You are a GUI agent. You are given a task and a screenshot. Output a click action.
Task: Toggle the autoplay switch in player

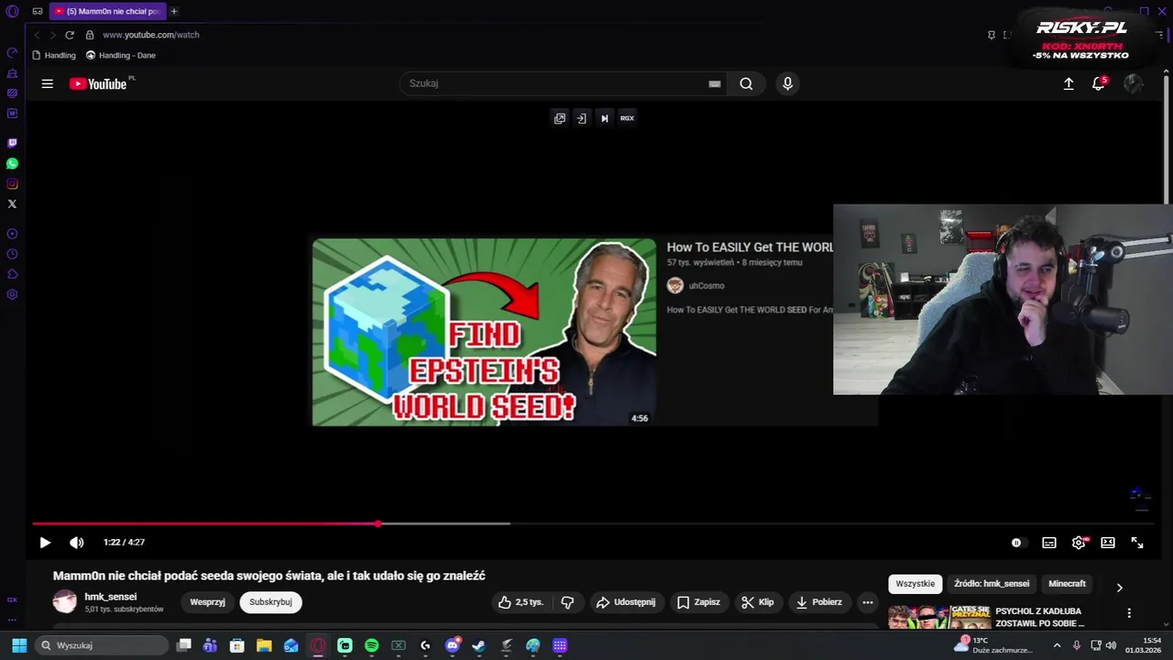click(1017, 543)
